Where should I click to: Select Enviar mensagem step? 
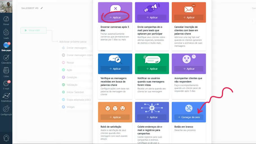point(76,48)
